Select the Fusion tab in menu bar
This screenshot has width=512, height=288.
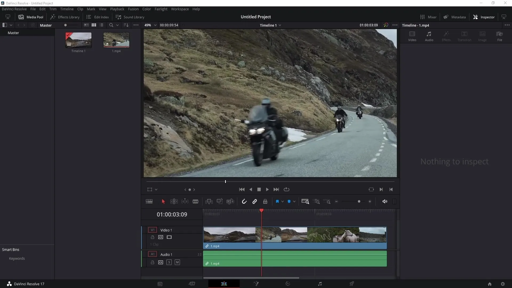[133, 9]
